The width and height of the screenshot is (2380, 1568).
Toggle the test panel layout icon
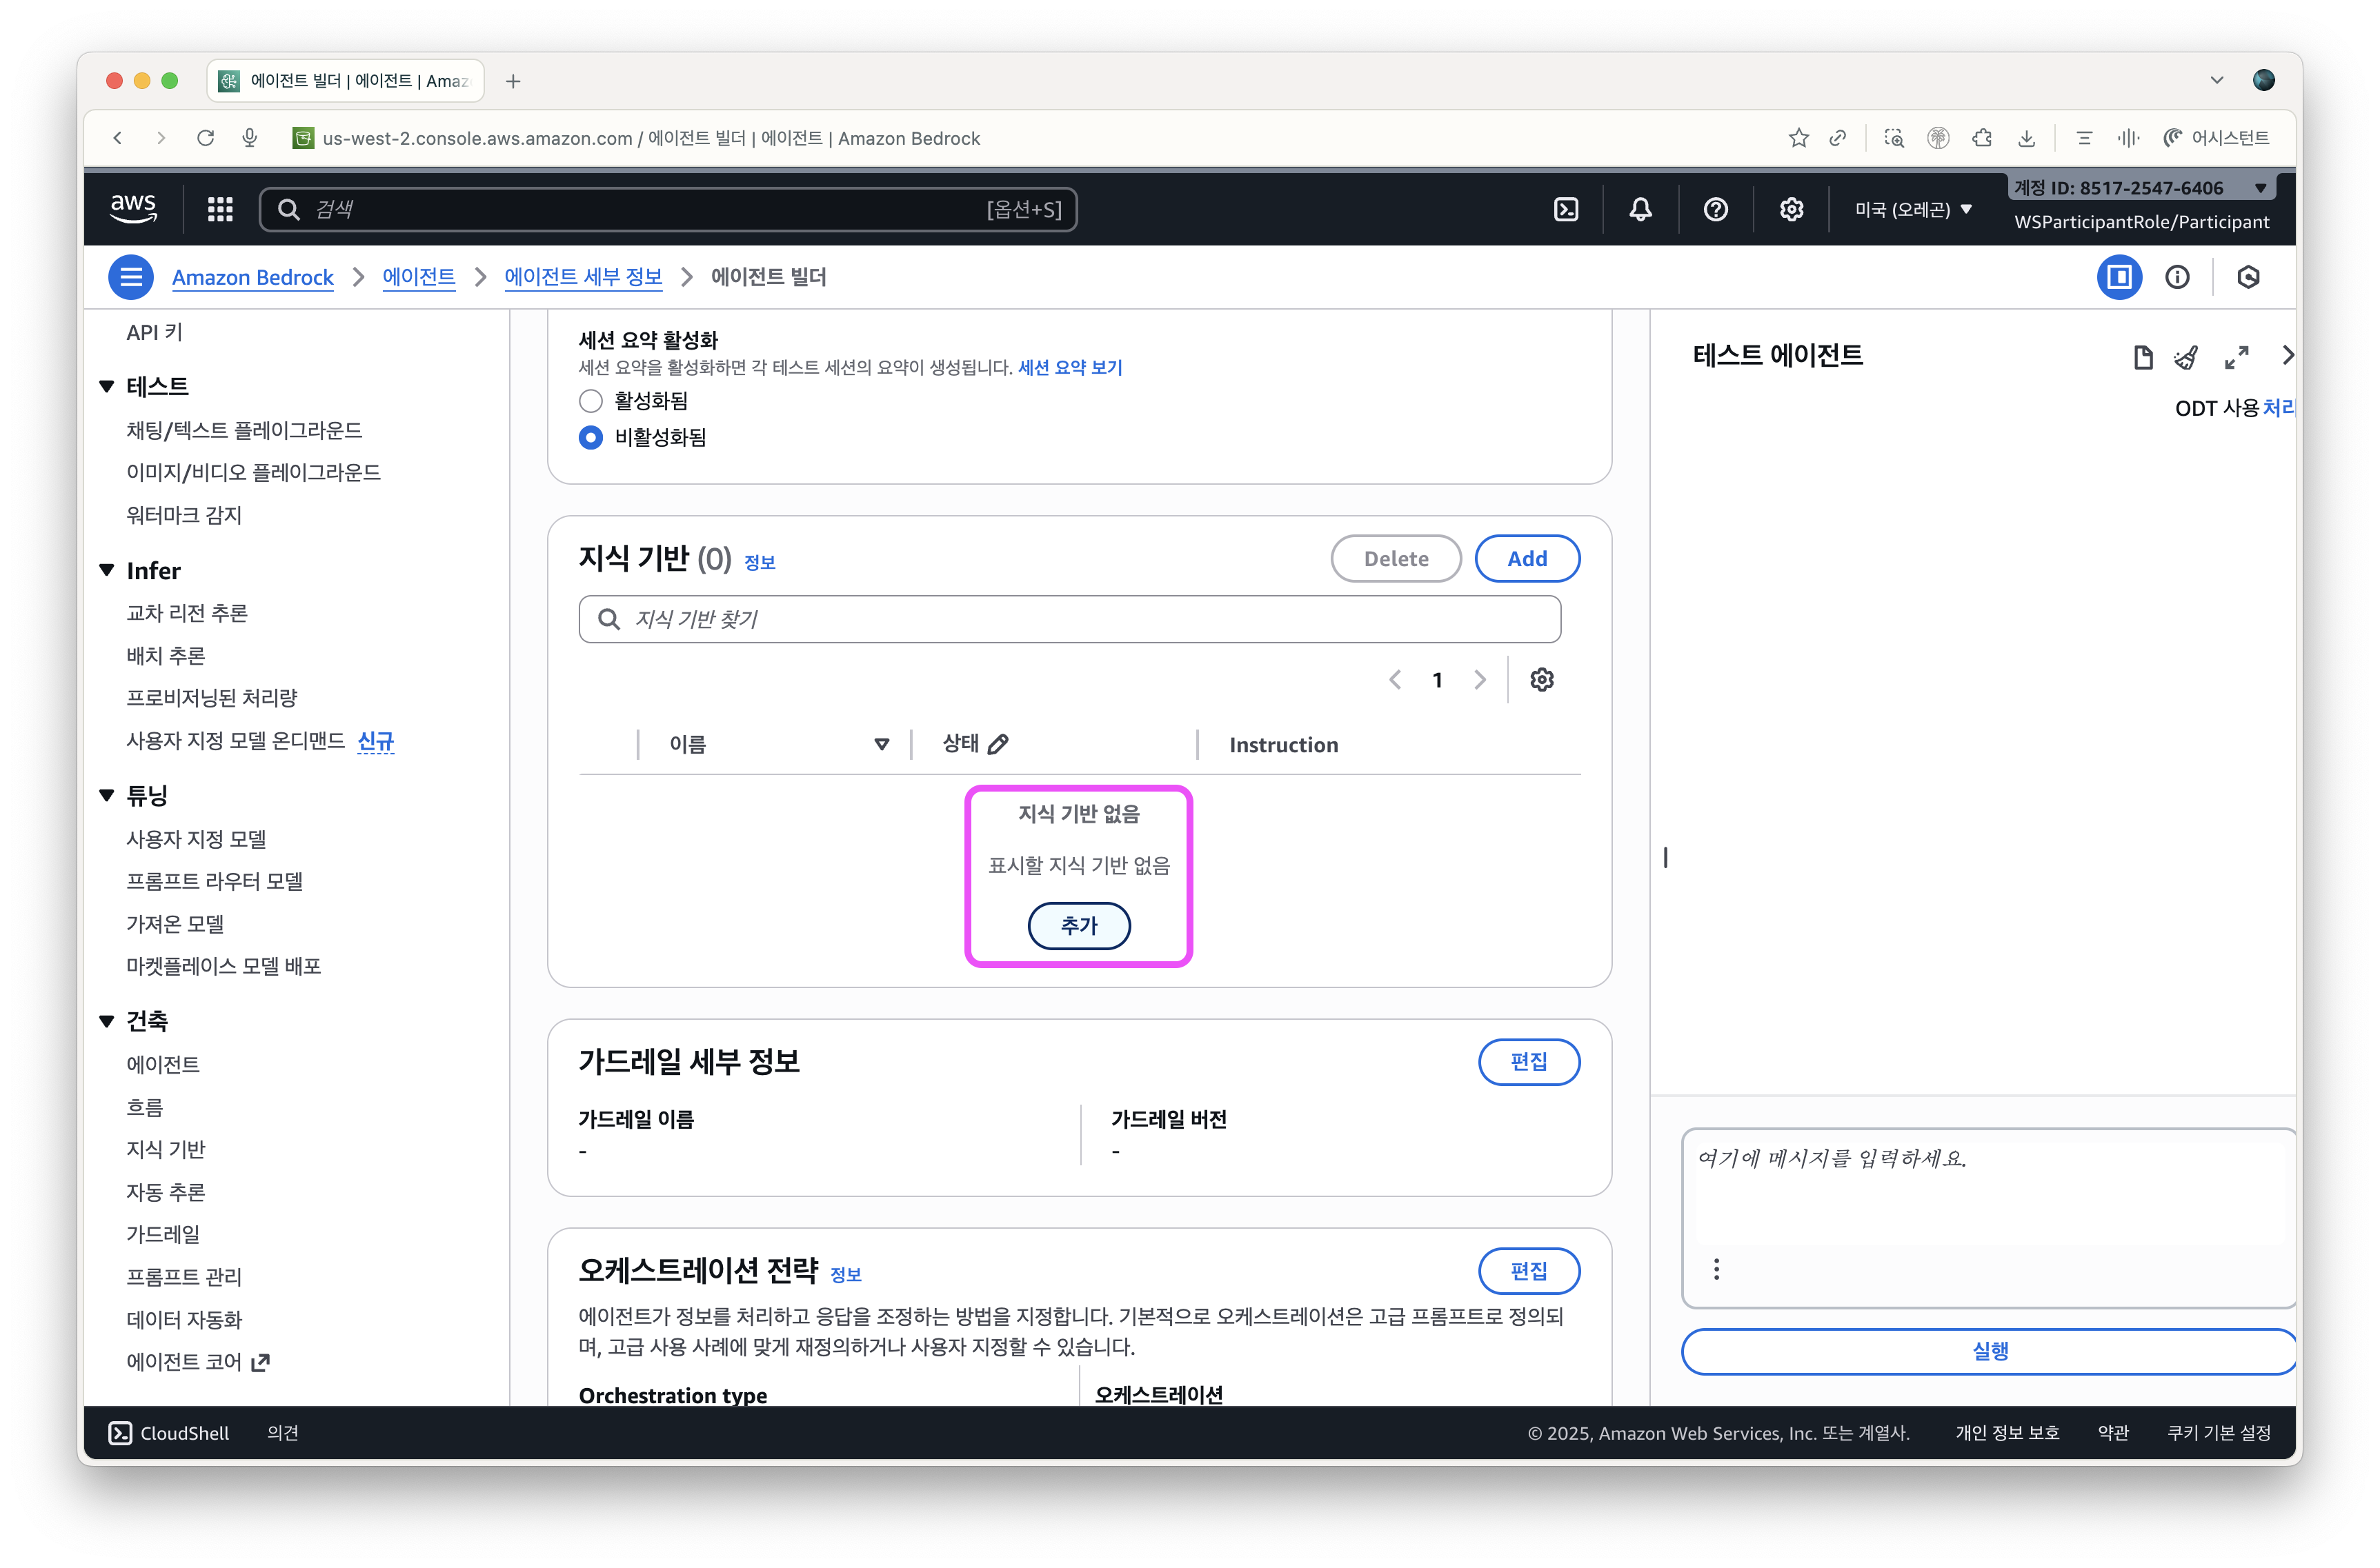click(x=2119, y=277)
